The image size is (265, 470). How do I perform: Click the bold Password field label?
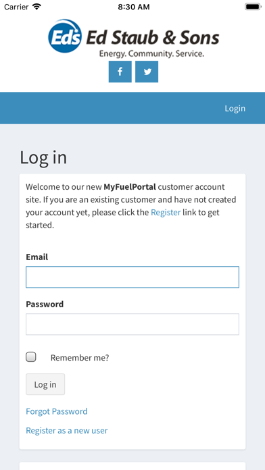tap(45, 305)
